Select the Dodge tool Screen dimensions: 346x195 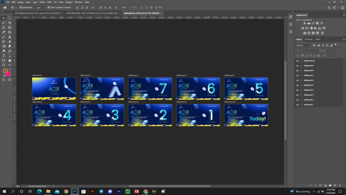tap(4, 51)
